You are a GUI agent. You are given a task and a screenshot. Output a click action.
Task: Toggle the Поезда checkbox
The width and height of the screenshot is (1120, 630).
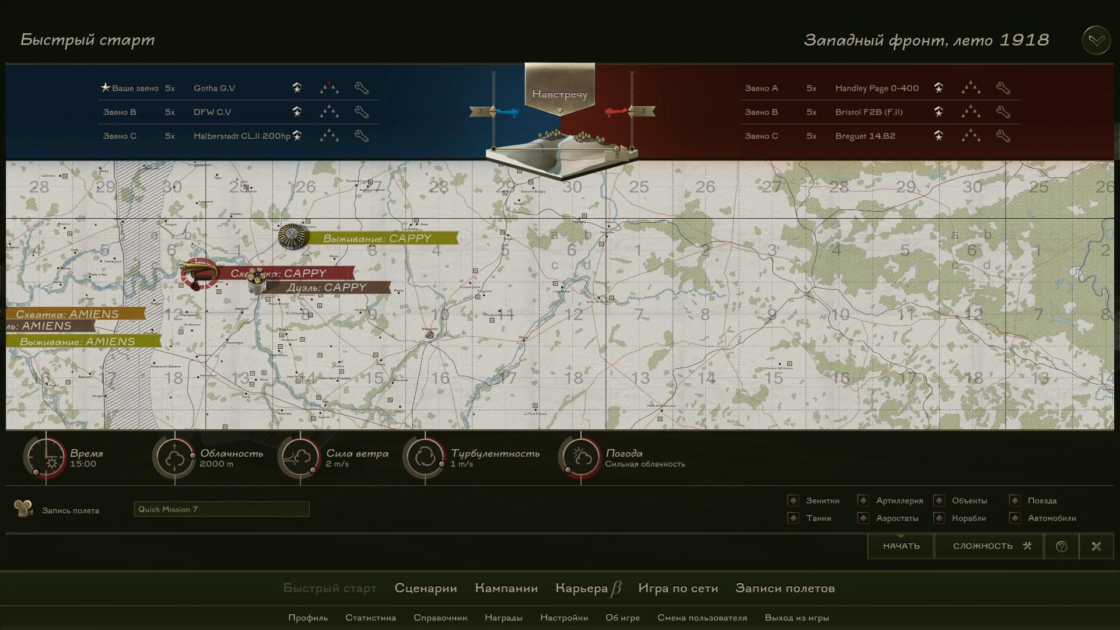(x=1014, y=501)
